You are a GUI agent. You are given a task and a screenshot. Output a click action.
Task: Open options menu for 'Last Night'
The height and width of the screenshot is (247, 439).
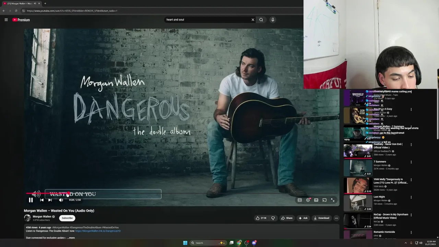[411, 197]
